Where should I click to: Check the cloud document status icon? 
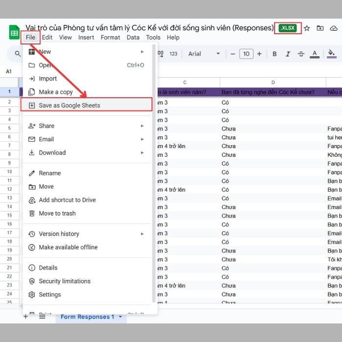pyautogui.click(x=334, y=28)
